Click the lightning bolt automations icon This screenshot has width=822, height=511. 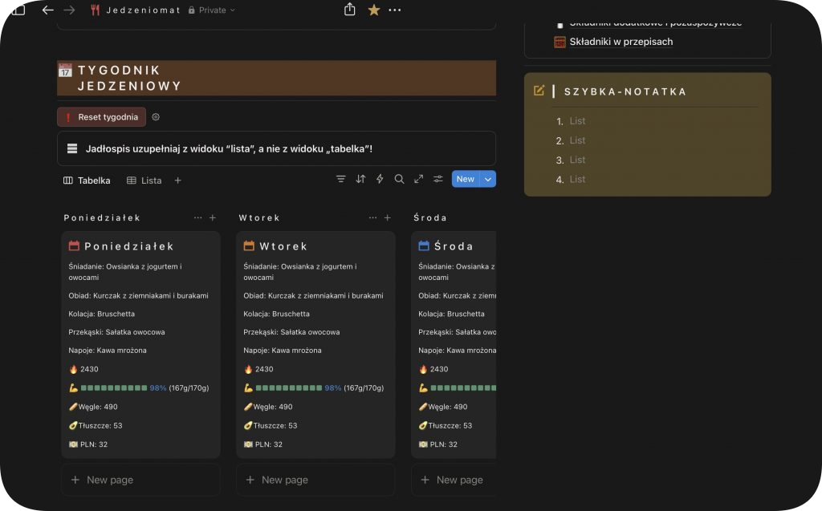(380, 179)
